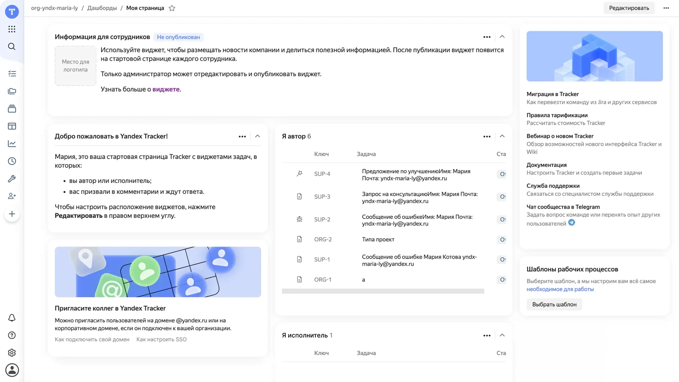Screen dimensions: 679x382
Task: Click the Редактировать button
Action: pyautogui.click(x=629, y=8)
